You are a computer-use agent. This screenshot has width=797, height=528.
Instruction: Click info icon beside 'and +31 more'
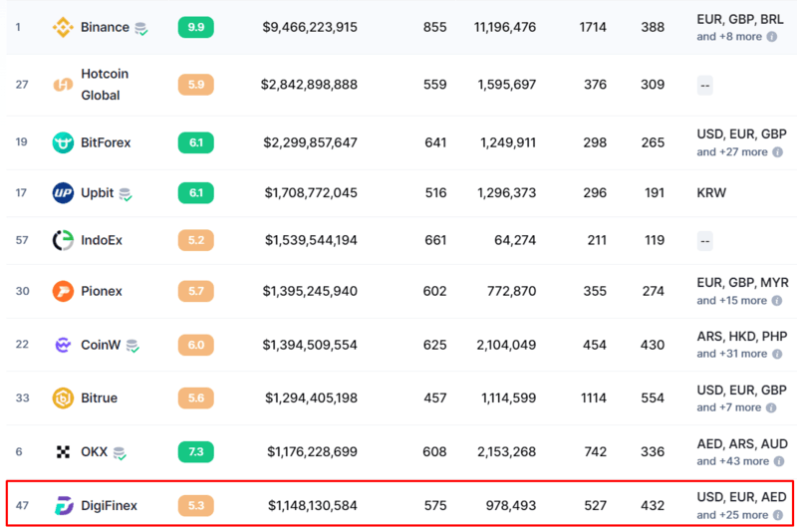(777, 354)
